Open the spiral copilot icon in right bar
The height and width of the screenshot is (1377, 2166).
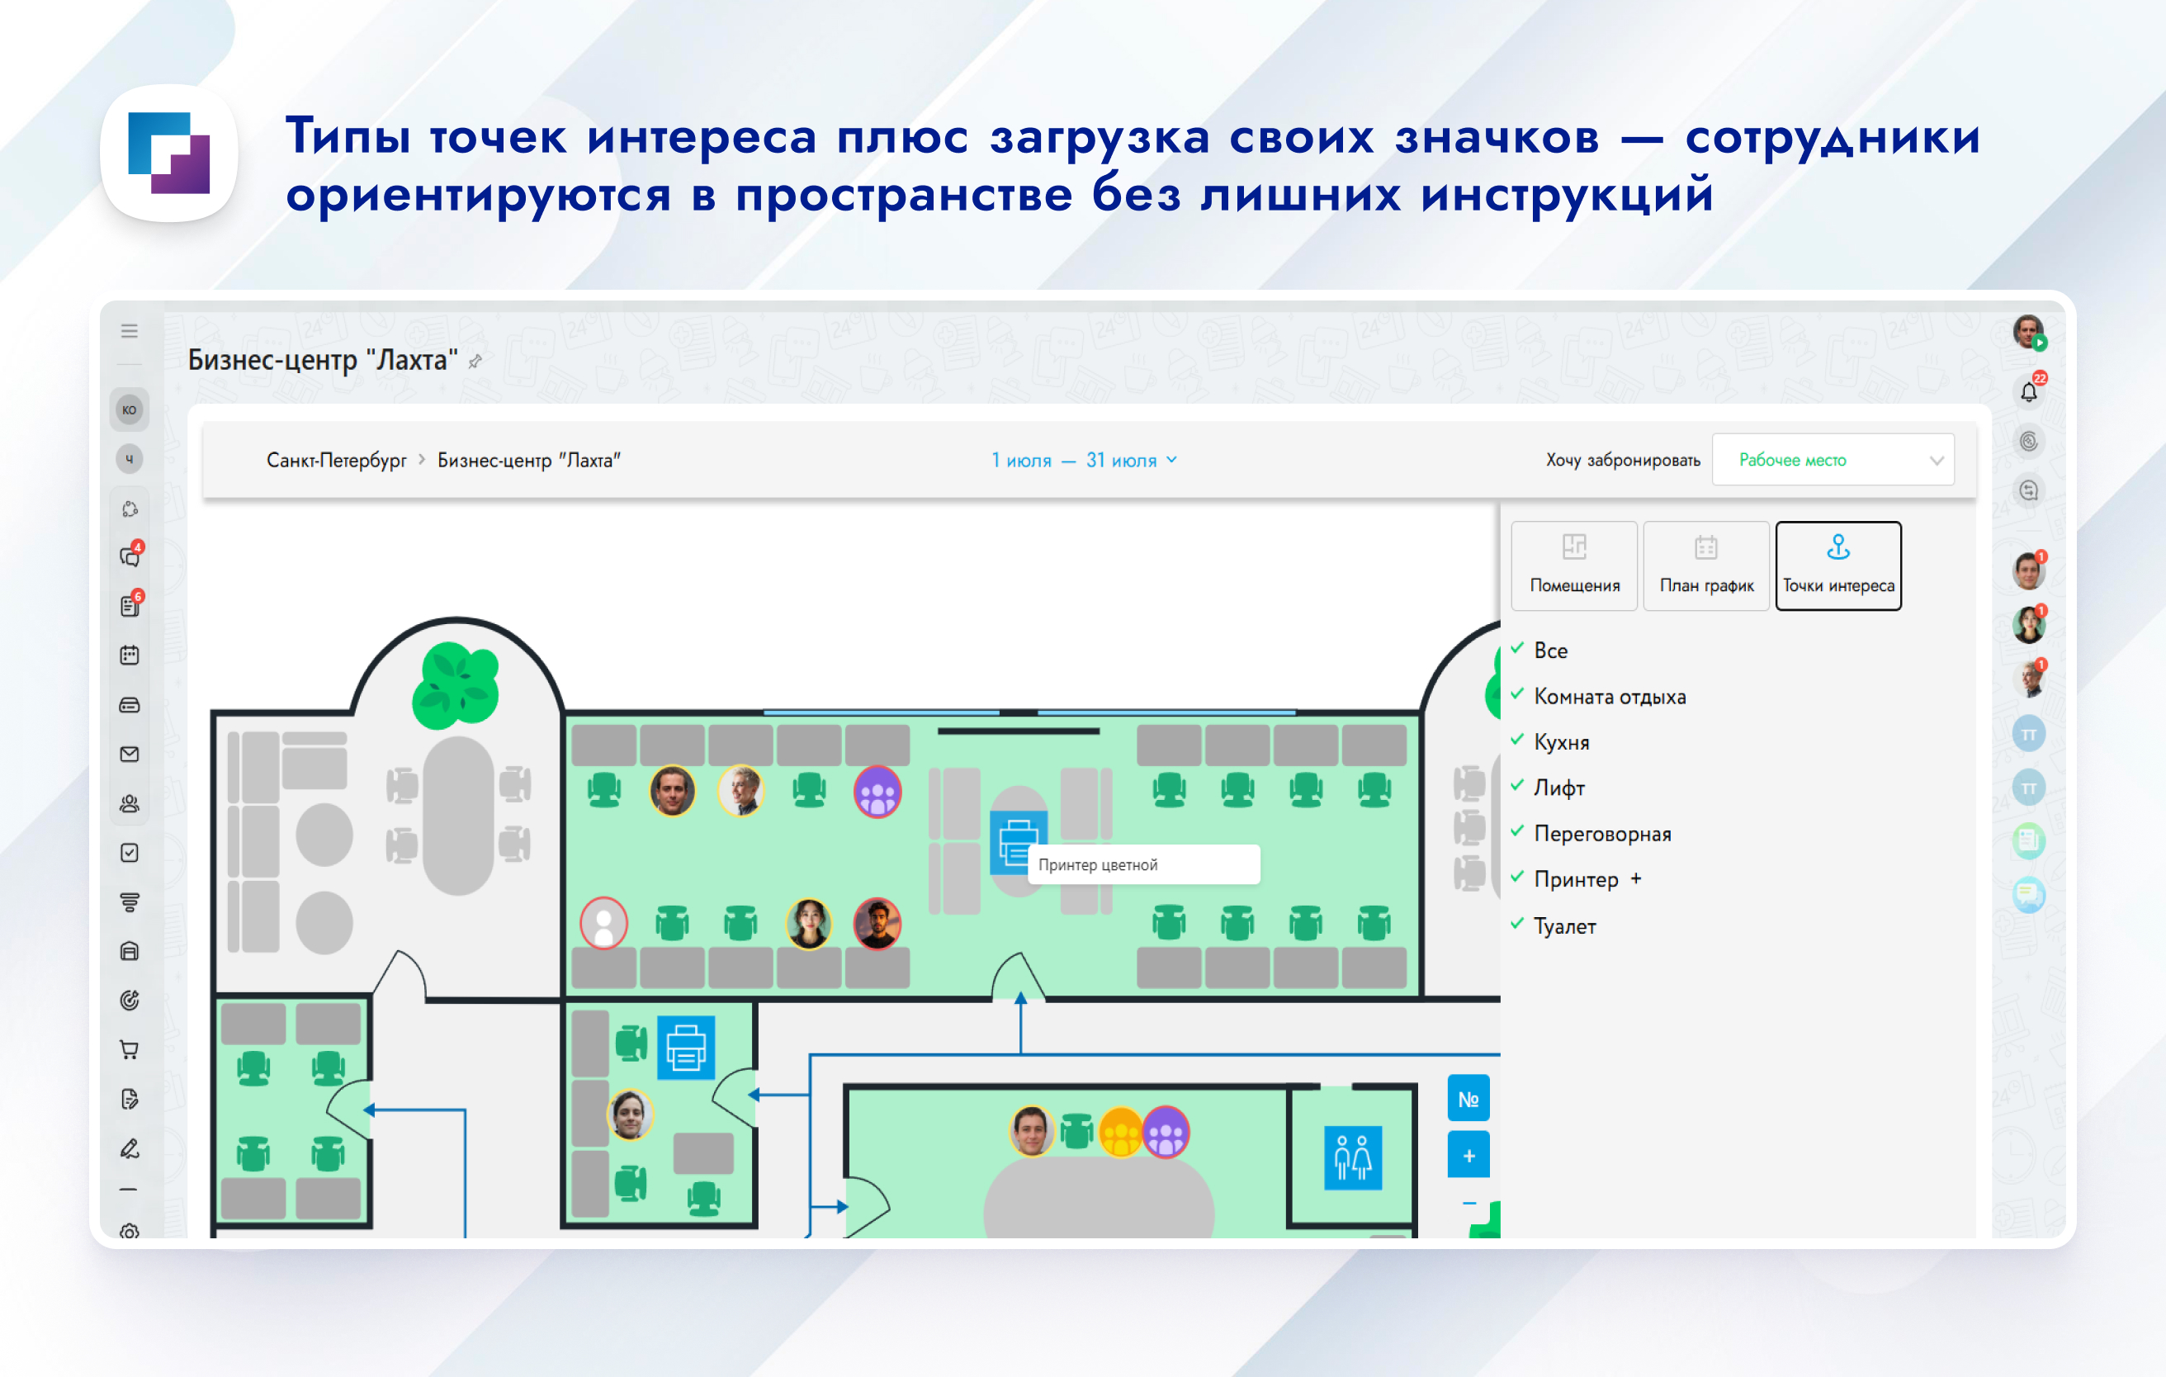2029,441
